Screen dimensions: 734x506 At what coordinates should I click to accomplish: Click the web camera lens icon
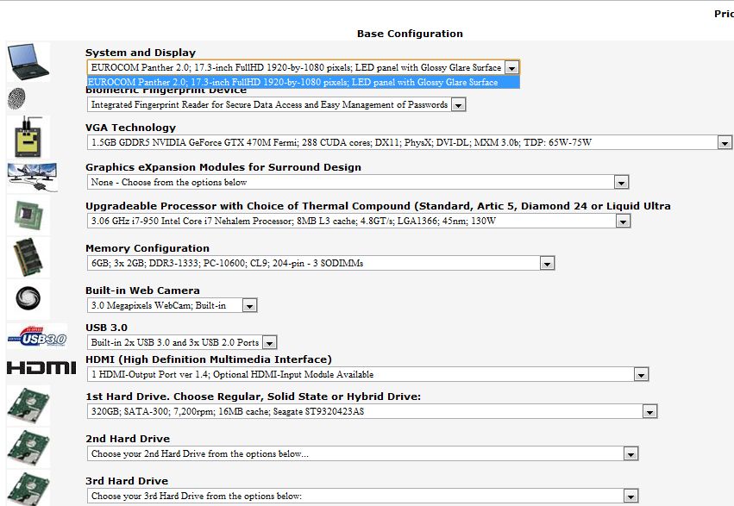click(x=28, y=298)
